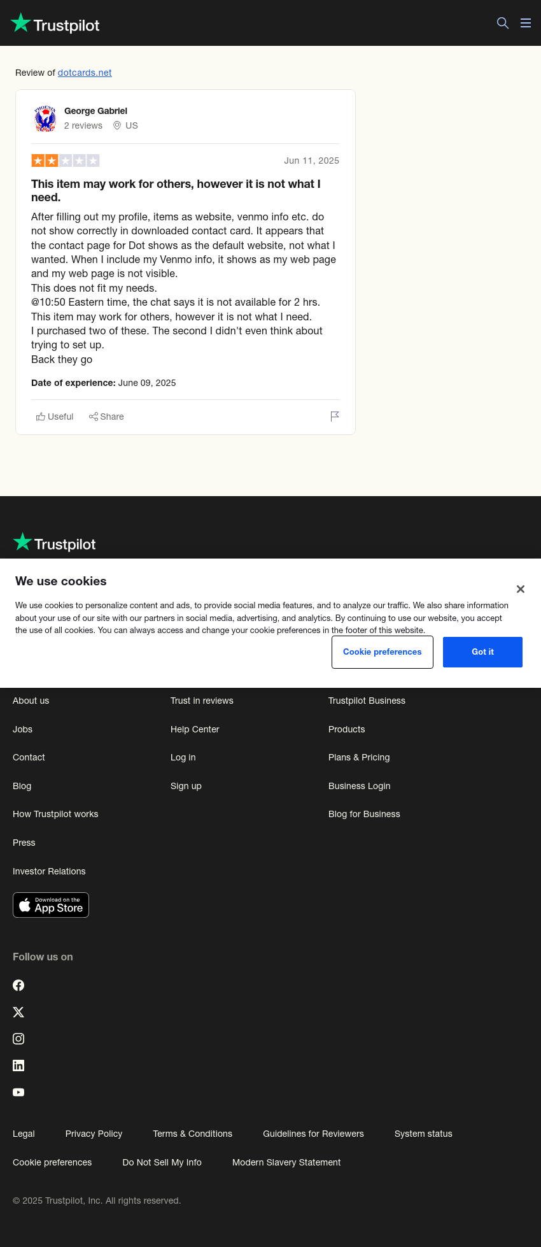Open Trustpilot Business link
Image resolution: width=541 pixels, height=1247 pixels.
coord(367,701)
